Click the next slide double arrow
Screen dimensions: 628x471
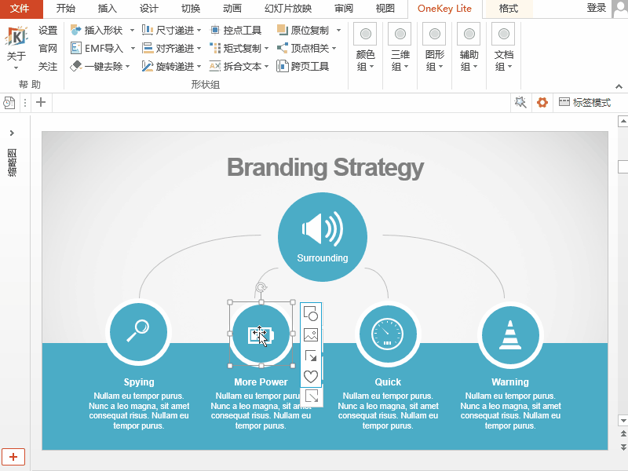click(x=623, y=447)
